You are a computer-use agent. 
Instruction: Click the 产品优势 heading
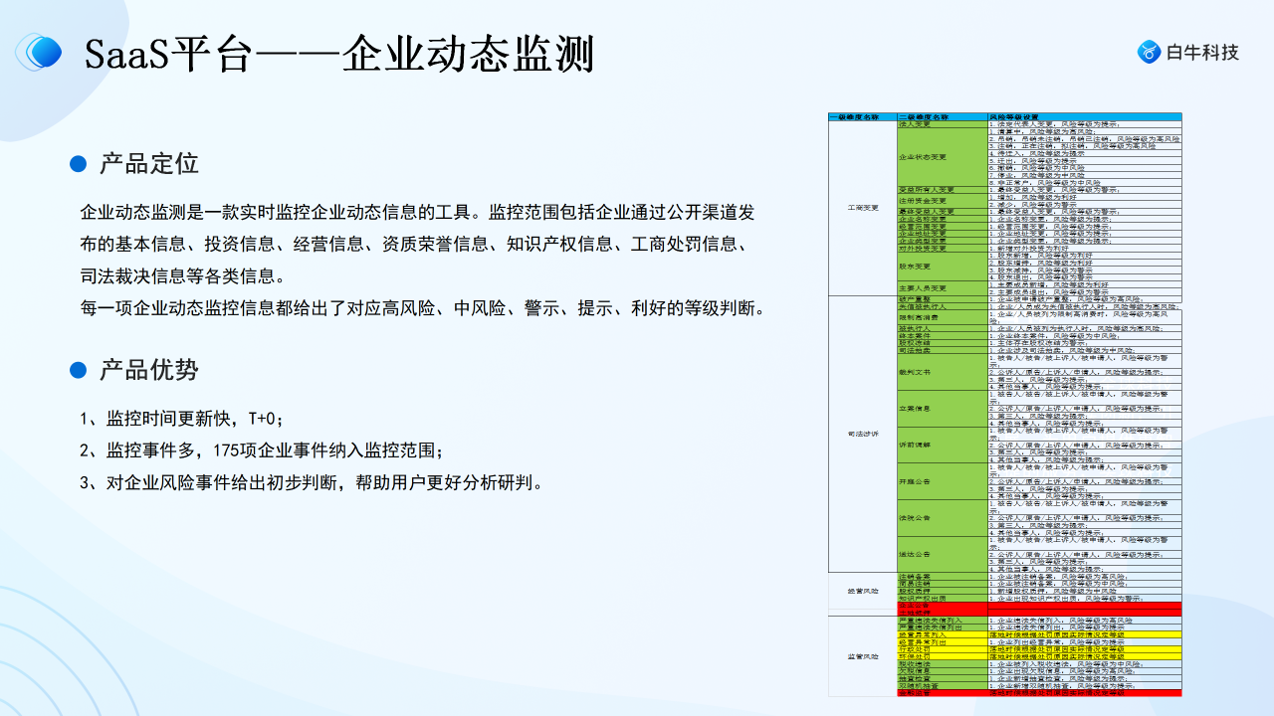tap(148, 370)
